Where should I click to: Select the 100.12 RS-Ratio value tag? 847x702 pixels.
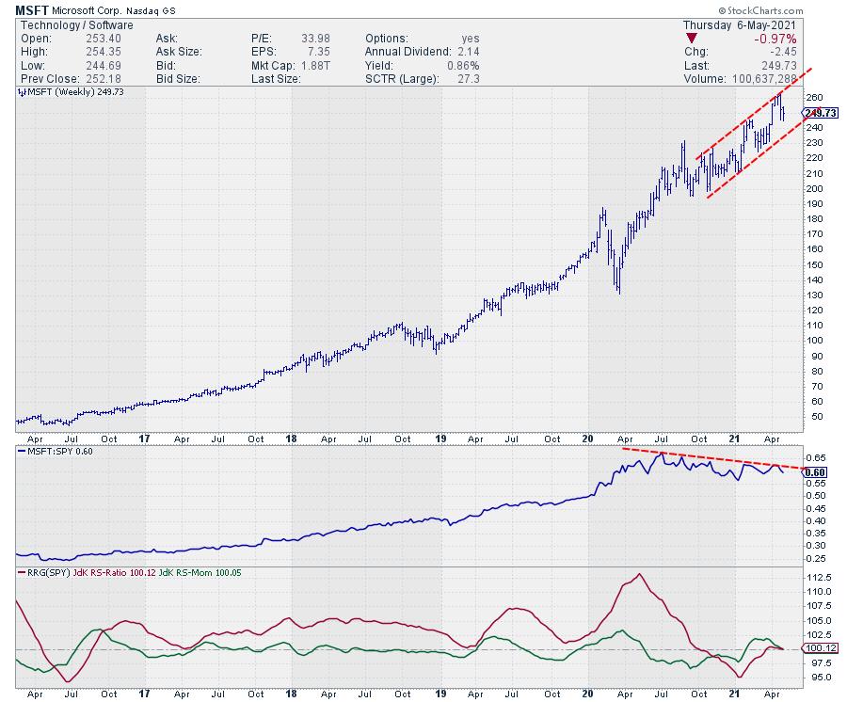tap(821, 648)
